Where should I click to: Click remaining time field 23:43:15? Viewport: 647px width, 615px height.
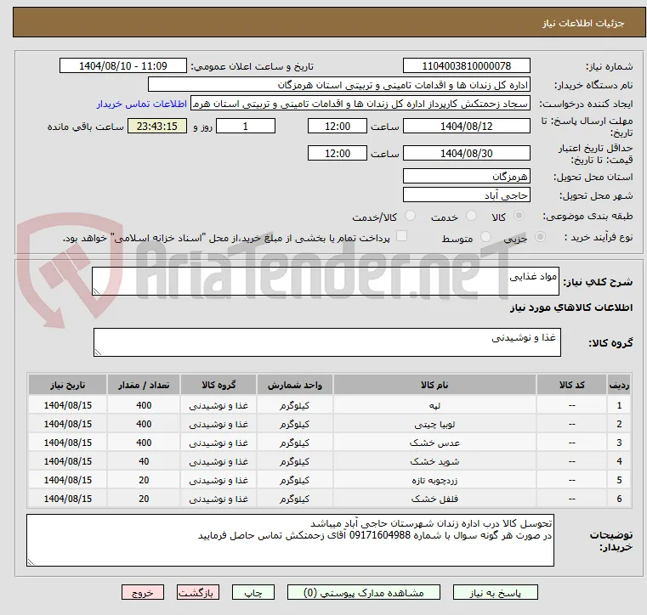pyautogui.click(x=157, y=126)
